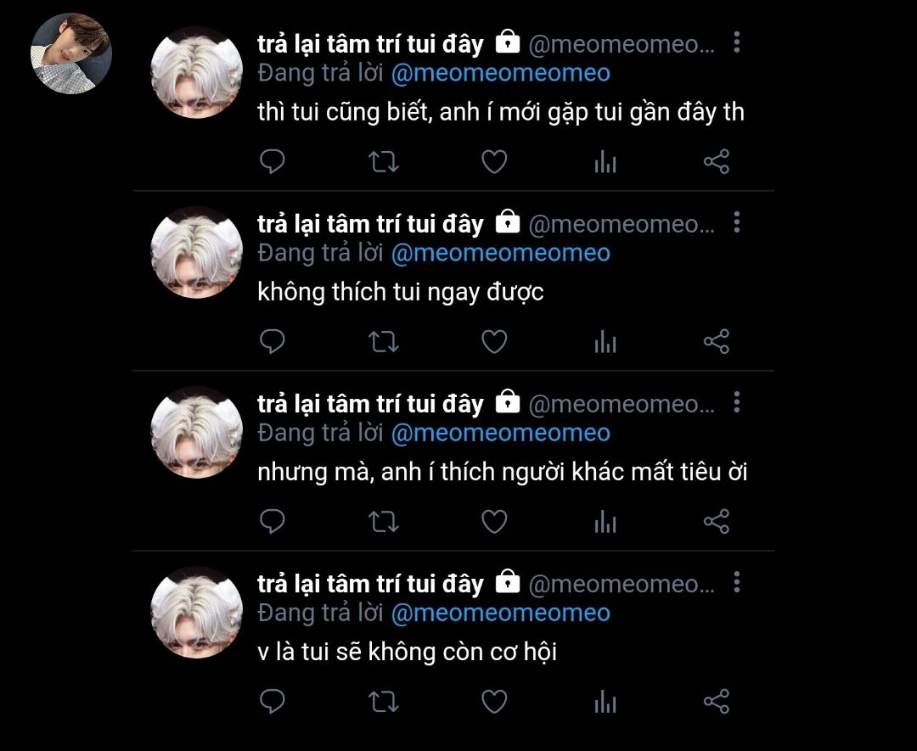This screenshot has height=751, width=917.
Task: Retweet the 'không thích tui ngay được' tweet
Action: coord(383,342)
